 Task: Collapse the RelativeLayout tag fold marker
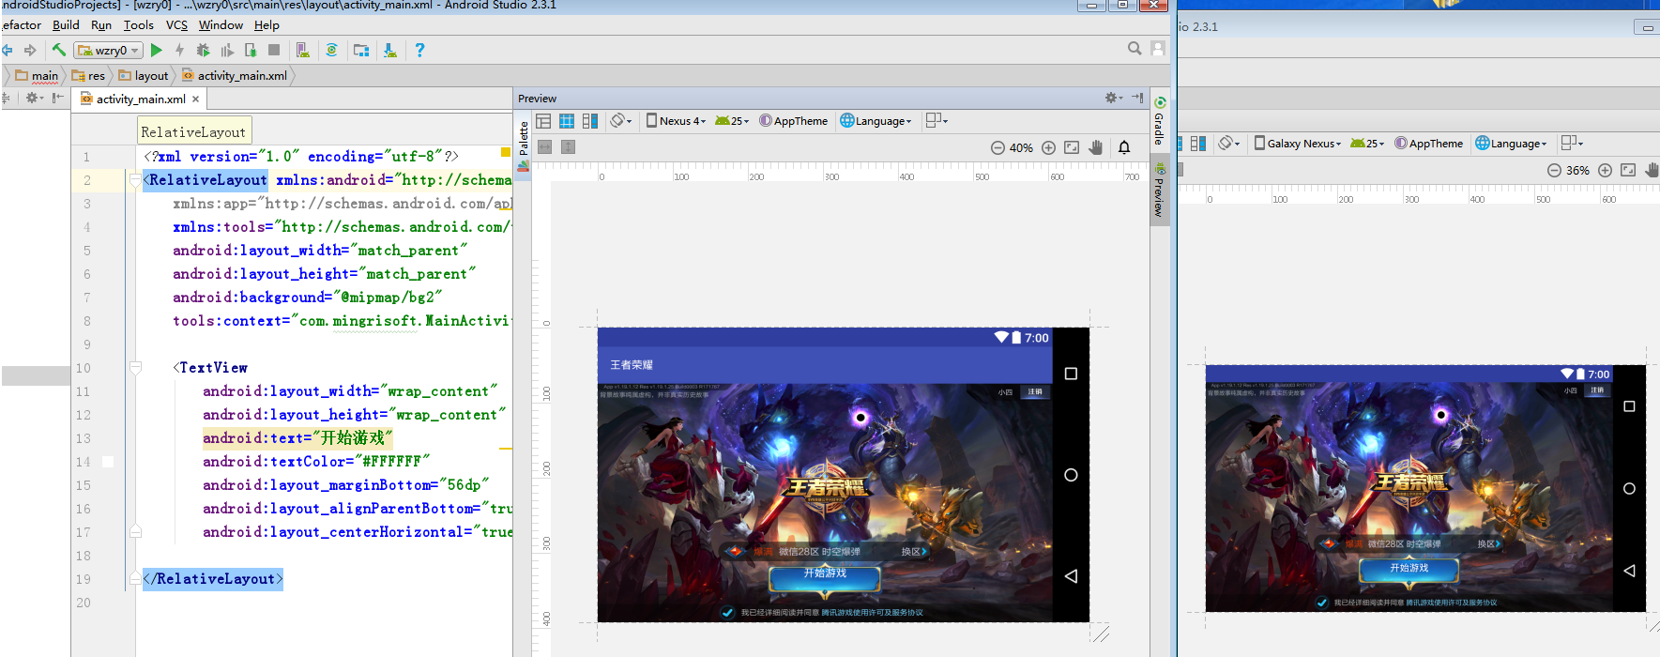pos(135,179)
